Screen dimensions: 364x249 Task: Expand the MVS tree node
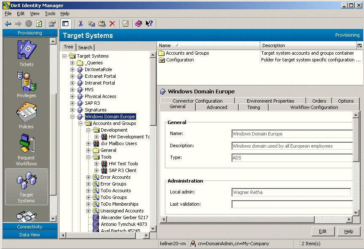click(72, 89)
